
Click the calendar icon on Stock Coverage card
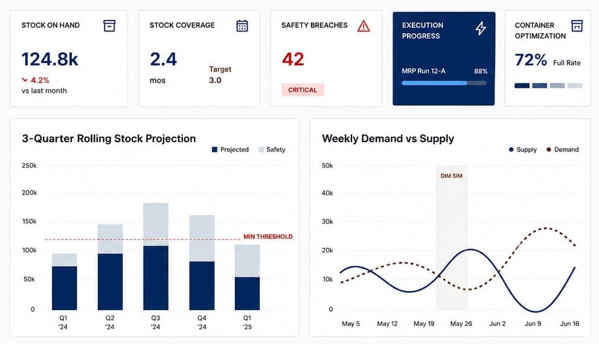click(x=242, y=25)
